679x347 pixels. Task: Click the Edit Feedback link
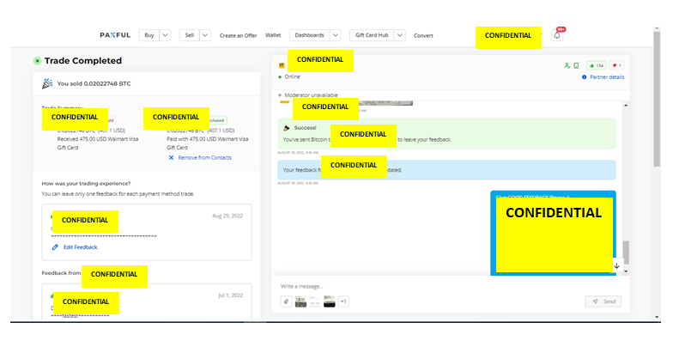81,247
